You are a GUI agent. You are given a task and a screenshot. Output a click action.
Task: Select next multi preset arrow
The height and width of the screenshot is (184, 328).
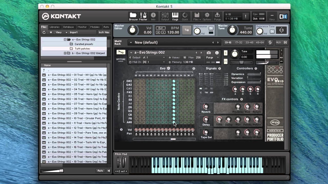[x=218, y=42]
